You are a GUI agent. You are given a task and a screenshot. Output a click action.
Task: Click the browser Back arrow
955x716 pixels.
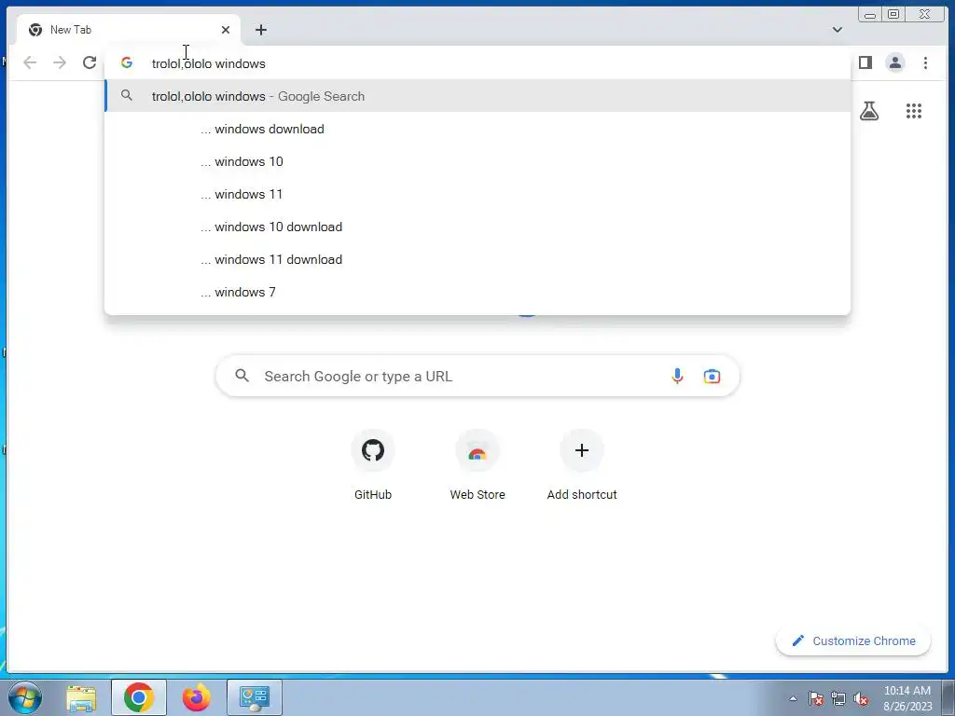30,62
